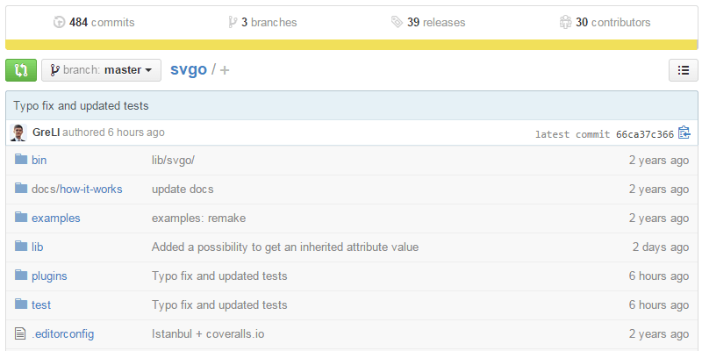Viewport: 702px width, 351px height.
Task: Click the green compare and review button
Action: pyautogui.click(x=21, y=70)
